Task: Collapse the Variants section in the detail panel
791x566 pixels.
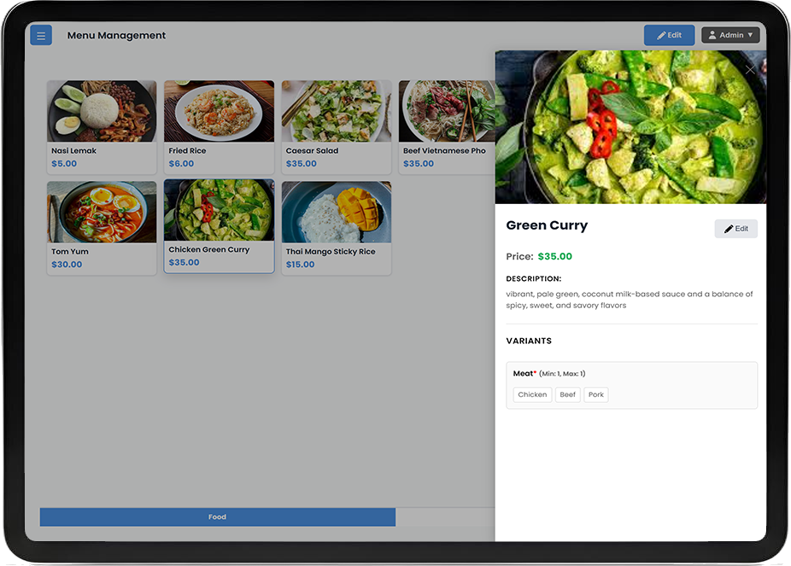Action: pos(529,340)
